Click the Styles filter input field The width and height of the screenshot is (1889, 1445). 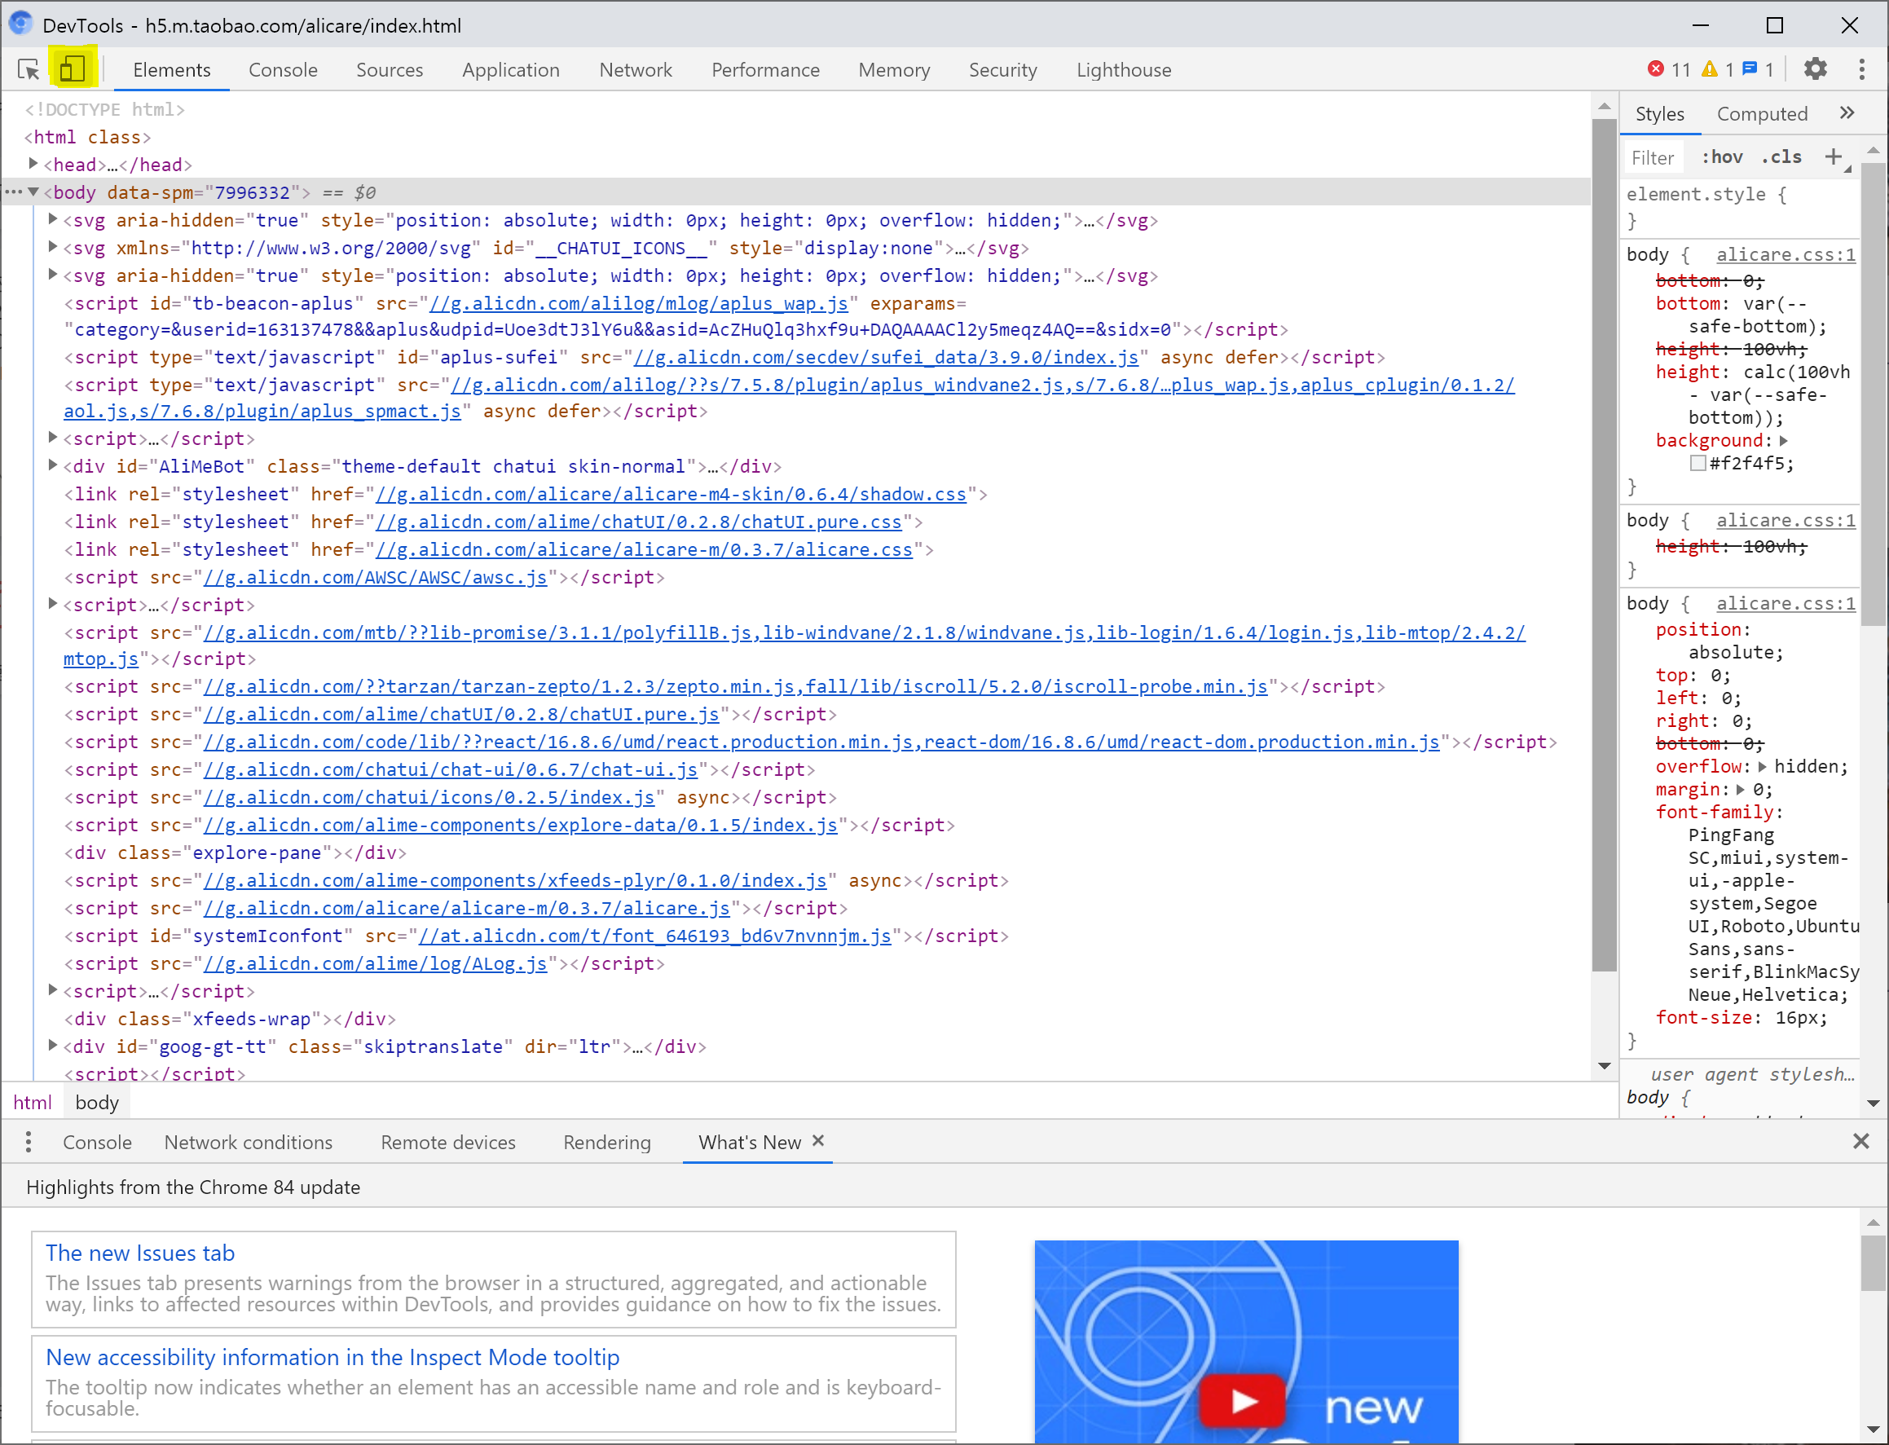(1654, 157)
